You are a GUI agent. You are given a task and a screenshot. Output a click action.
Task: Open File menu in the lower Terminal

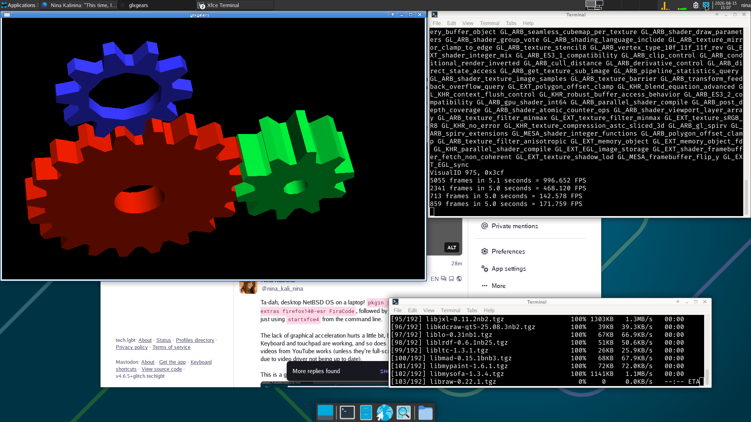(397, 310)
